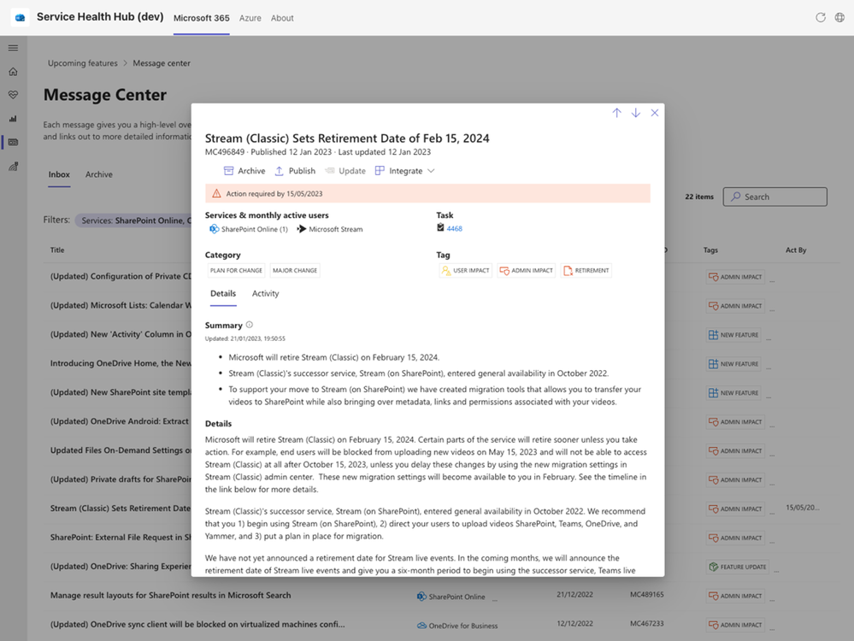Open the About top tab

point(282,18)
